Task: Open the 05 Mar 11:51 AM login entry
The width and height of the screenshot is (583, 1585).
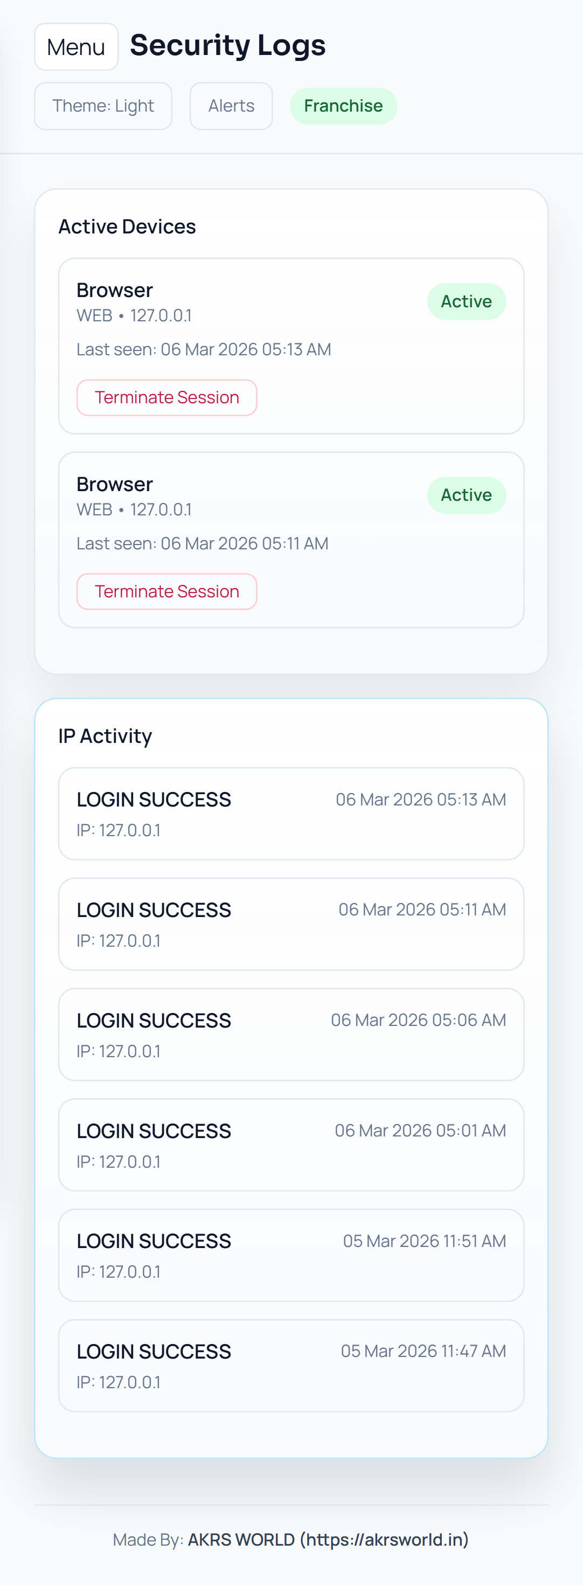Action: click(x=291, y=1255)
